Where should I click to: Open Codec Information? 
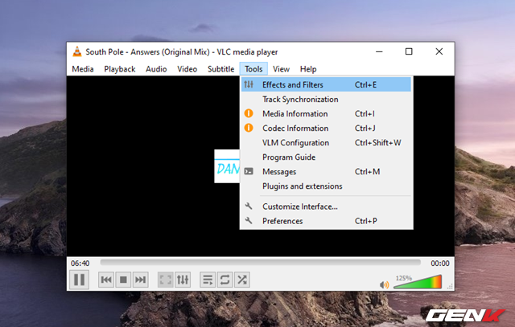pyautogui.click(x=326, y=128)
